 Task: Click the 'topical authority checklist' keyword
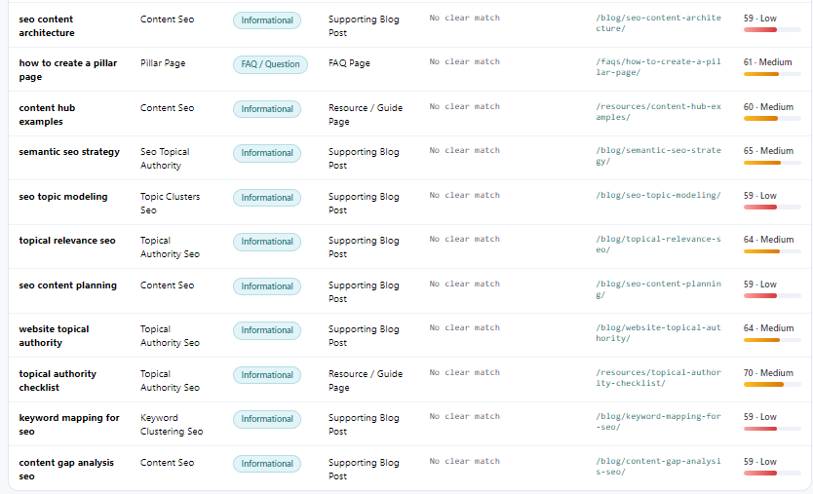[58, 380]
